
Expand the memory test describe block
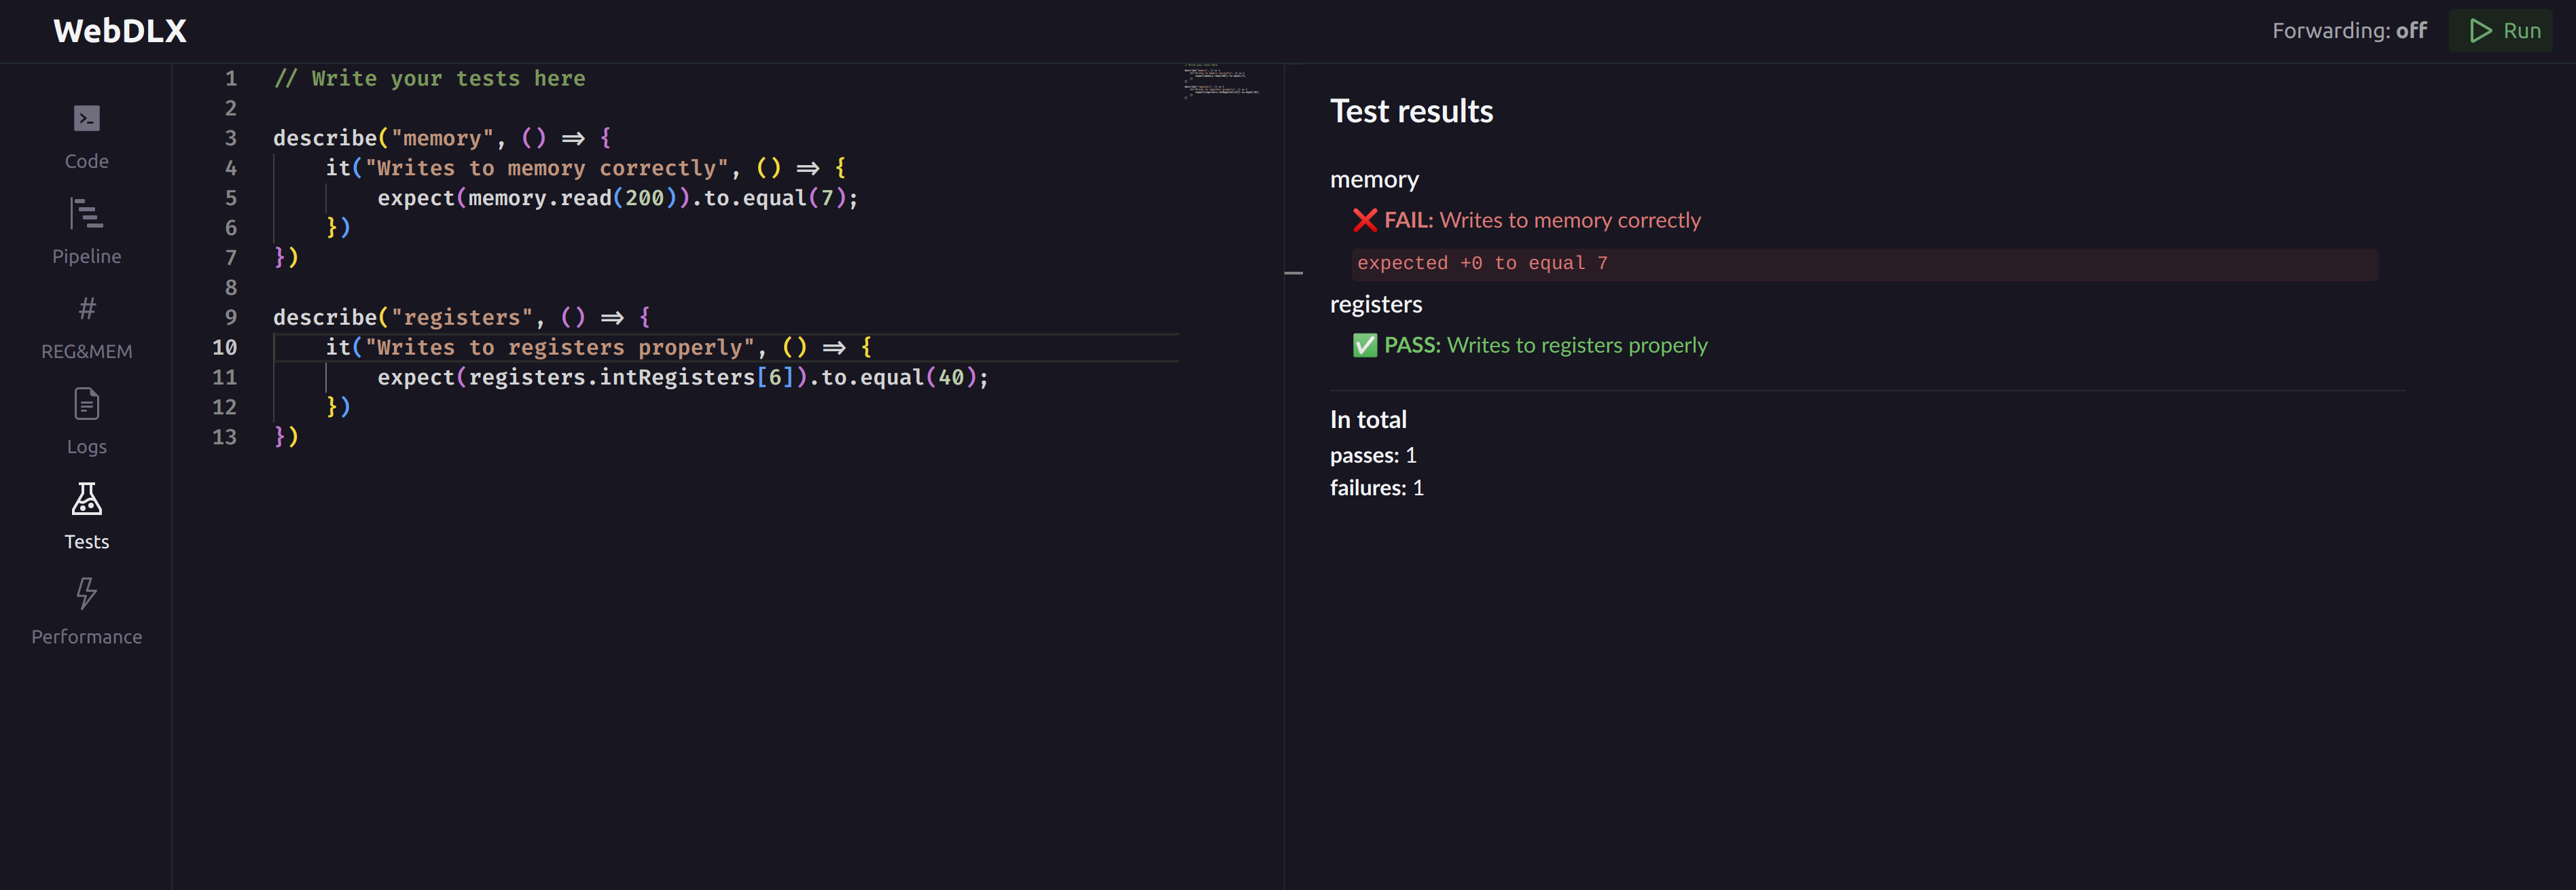(x=1374, y=177)
